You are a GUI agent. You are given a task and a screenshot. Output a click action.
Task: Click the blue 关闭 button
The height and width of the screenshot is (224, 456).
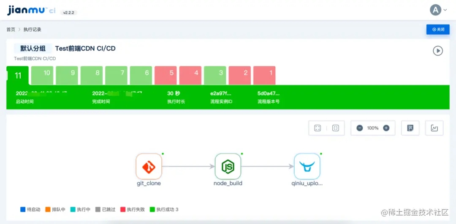(438, 29)
